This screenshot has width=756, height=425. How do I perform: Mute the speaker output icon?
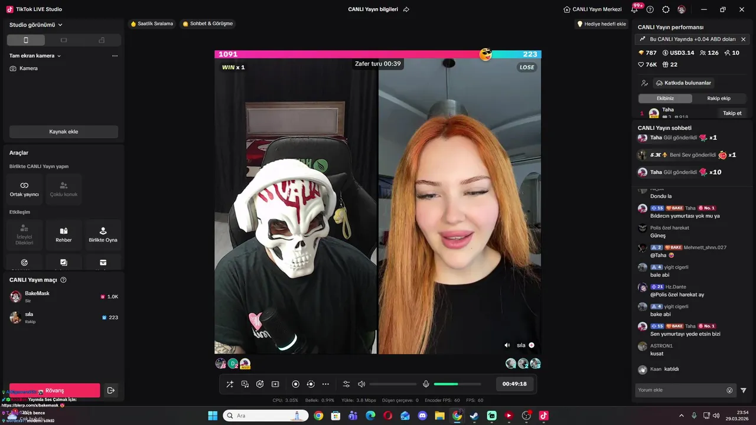coord(361,384)
